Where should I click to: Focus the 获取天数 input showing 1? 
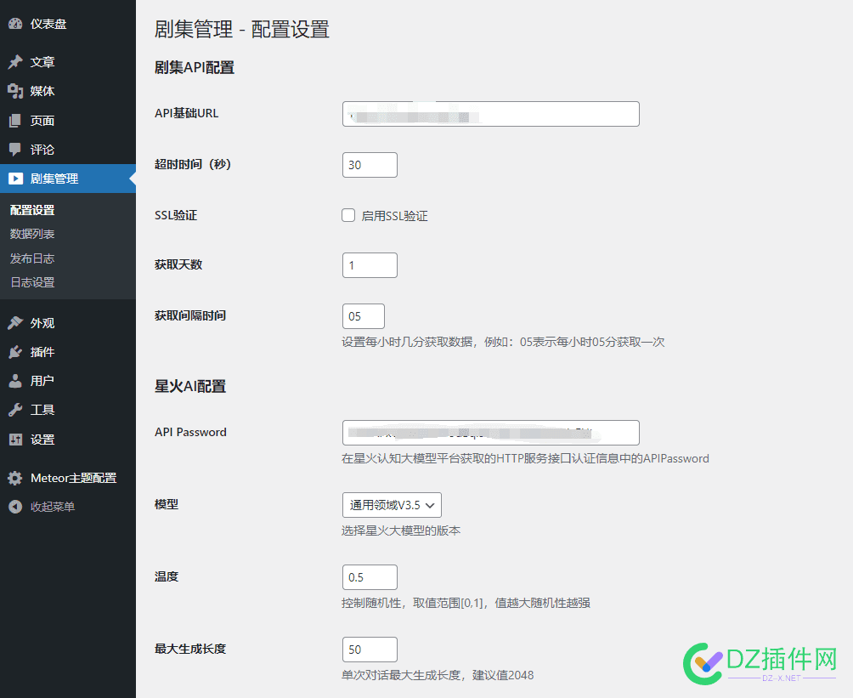pos(370,265)
